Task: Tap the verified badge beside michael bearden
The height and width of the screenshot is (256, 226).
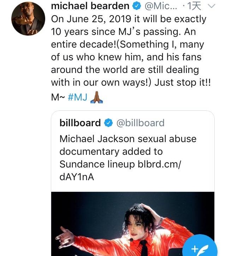Action: 137,6
